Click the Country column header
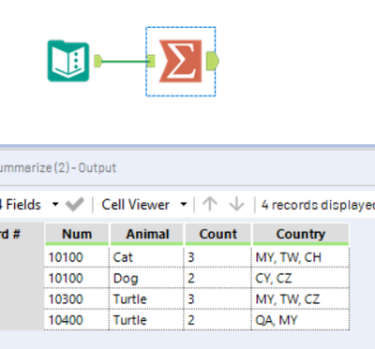375x349 pixels. [301, 234]
